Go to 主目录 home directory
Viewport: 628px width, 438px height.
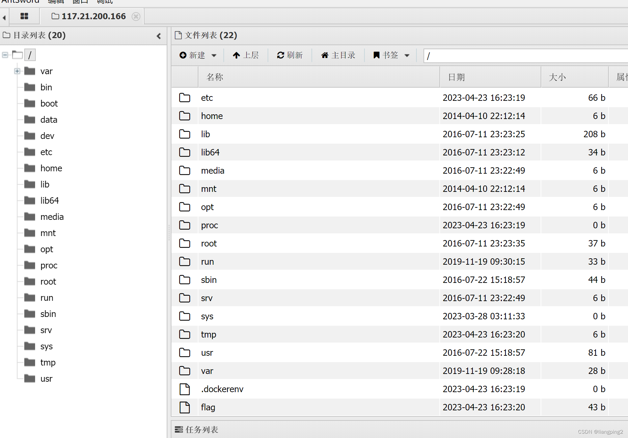[x=338, y=55]
